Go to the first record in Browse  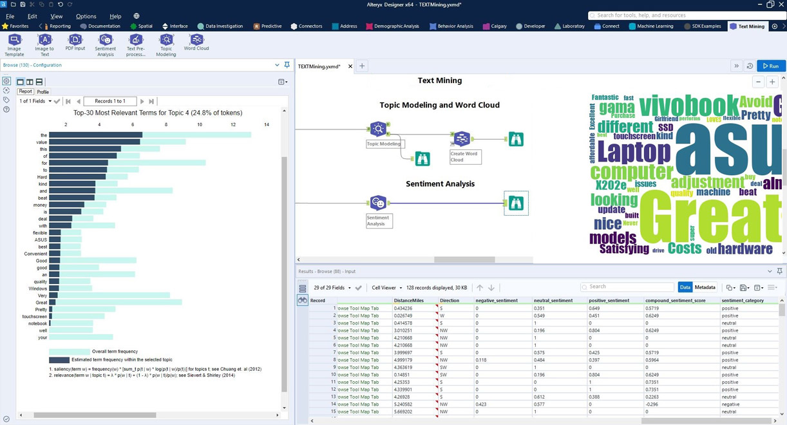click(68, 101)
